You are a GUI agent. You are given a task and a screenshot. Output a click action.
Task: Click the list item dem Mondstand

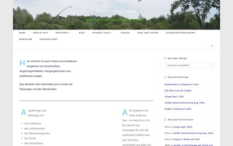(x=34, y=143)
